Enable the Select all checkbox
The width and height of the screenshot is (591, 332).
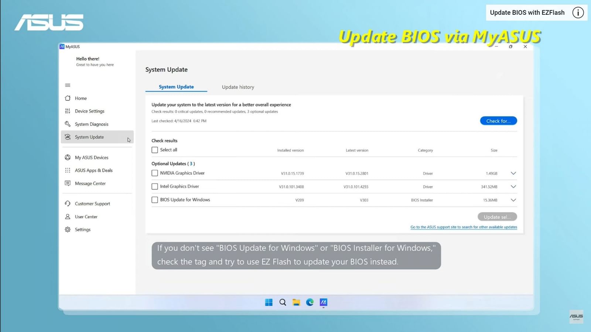[x=154, y=150]
